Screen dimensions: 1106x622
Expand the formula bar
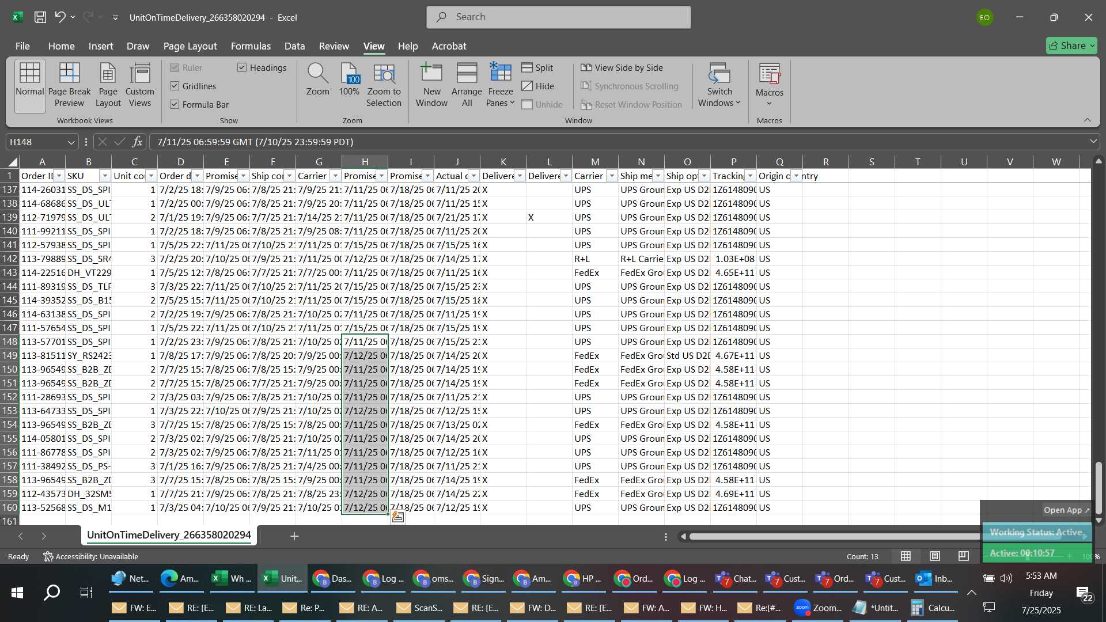1093,142
